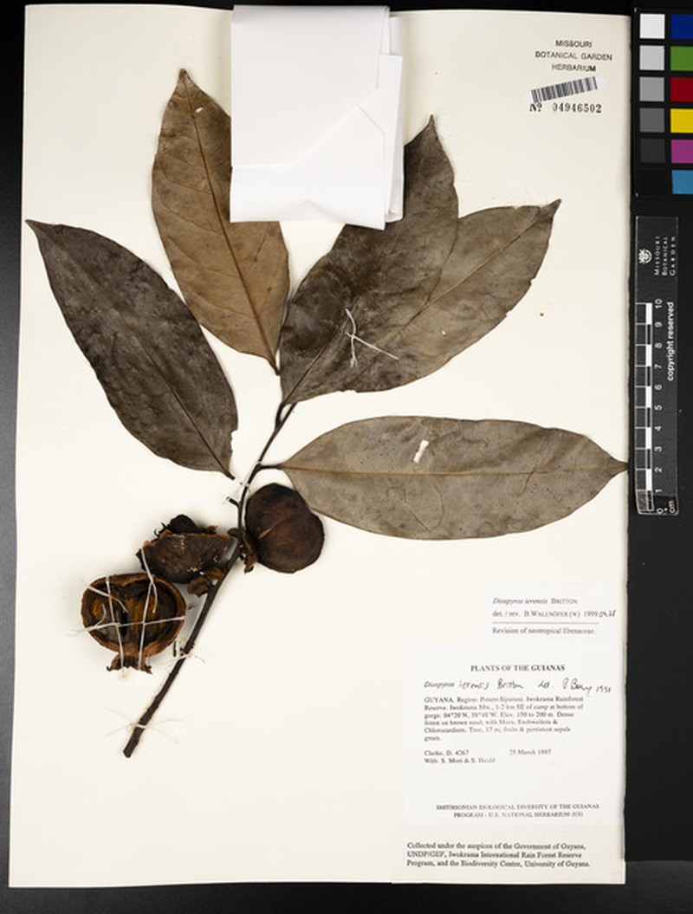Click the cyan color patch on the color chart
Viewport: 693px width, 914px height.
pos(682,181)
